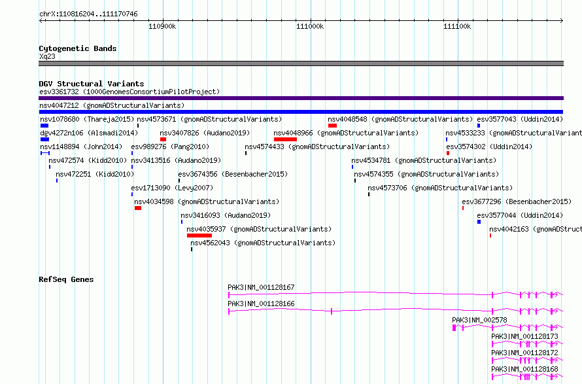This screenshot has width=582, height=384.
Task: Click PAK3|NM_001128173 transcript label
Action: (x=525, y=336)
